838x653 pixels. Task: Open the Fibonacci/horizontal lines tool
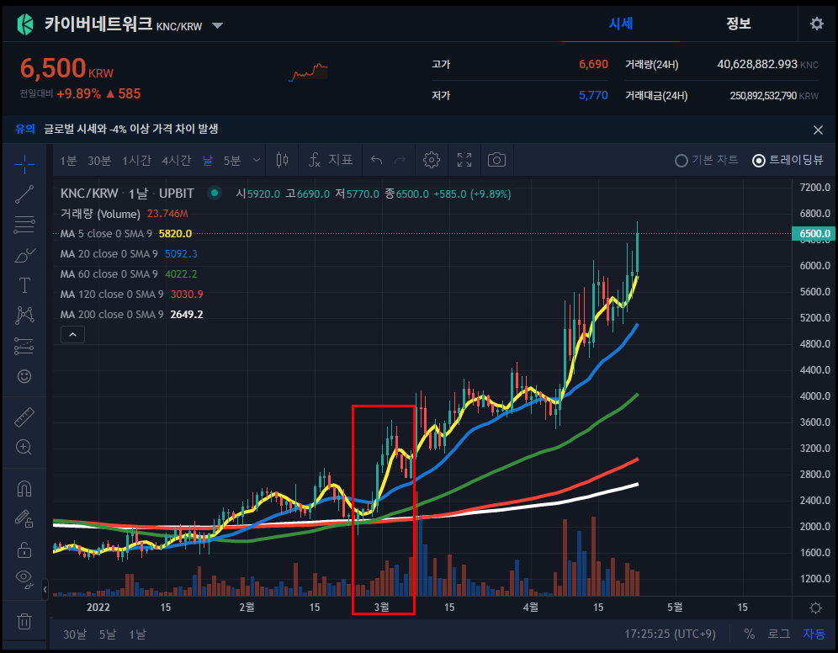coord(24,225)
